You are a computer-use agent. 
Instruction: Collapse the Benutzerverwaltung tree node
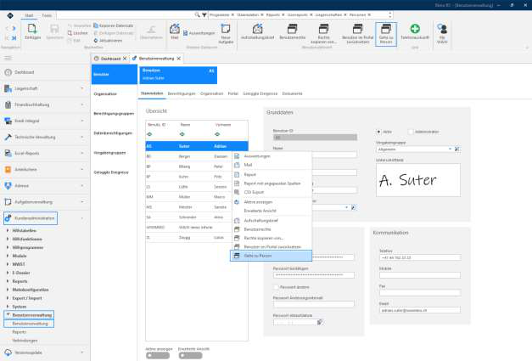coord(8,315)
